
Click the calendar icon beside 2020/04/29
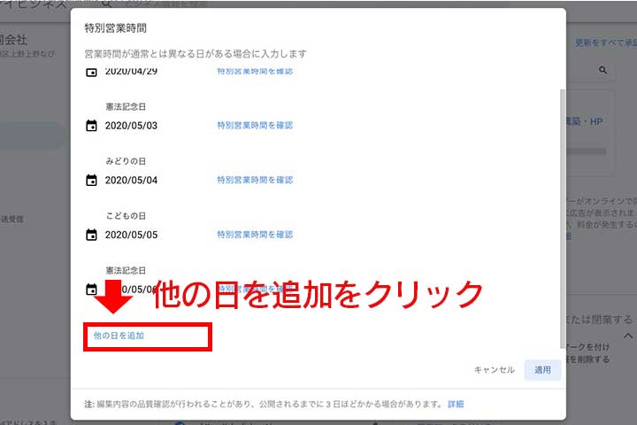coord(91,73)
